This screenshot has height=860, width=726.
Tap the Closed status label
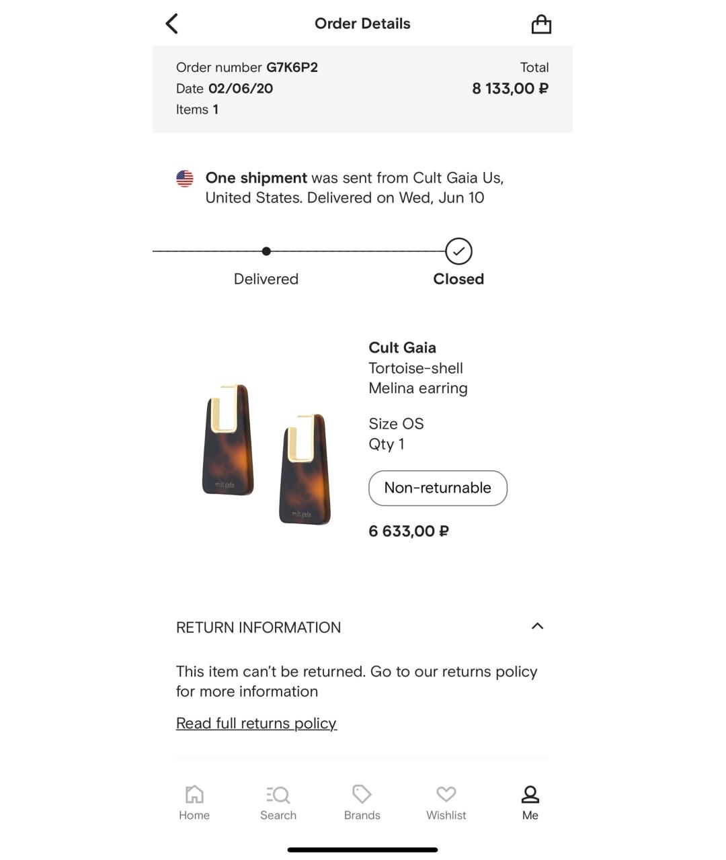(x=458, y=279)
